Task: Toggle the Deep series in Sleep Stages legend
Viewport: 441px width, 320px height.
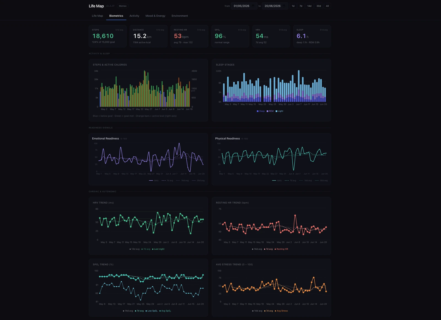Action: point(260,111)
